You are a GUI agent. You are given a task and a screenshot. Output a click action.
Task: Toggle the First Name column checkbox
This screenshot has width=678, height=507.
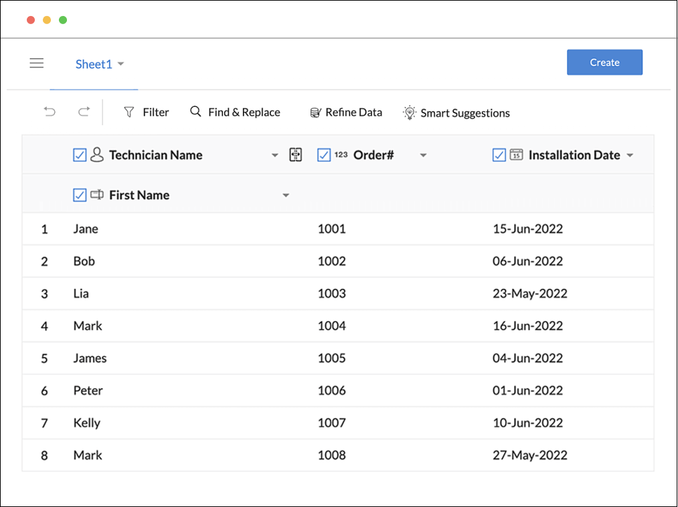pyautogui.click(x=80, y=195)
